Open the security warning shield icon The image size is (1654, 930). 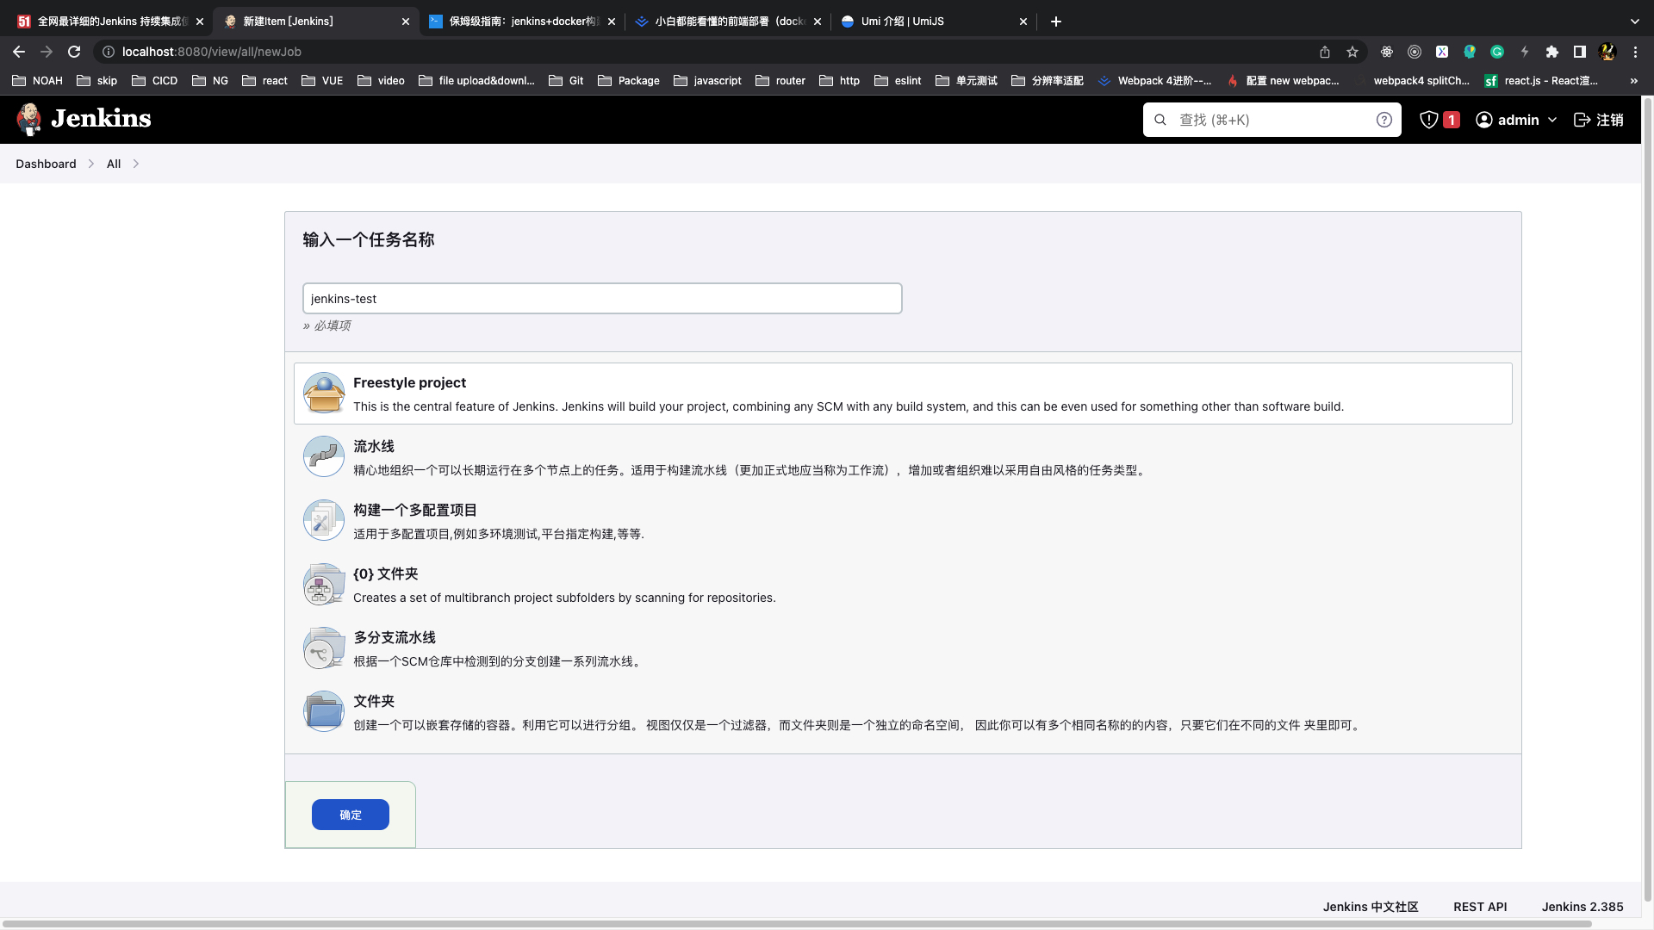[1429, 120]
